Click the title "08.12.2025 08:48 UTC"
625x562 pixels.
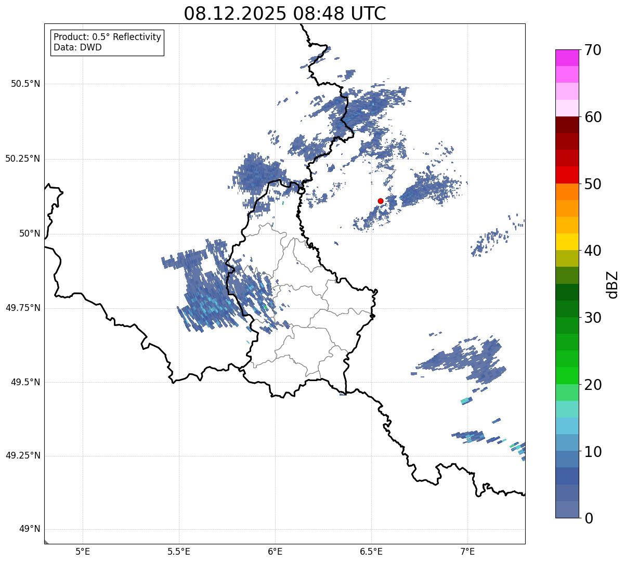coord(285,14)
